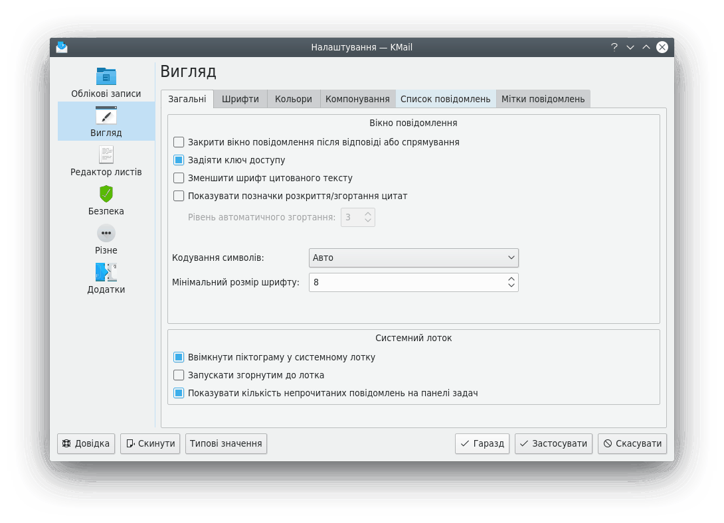The width and height of the screenshot is (724, 523).
Task: Disable the Задіяти ключ доступу checkbox
Action: pyautogui.click(x=179, y=160)
